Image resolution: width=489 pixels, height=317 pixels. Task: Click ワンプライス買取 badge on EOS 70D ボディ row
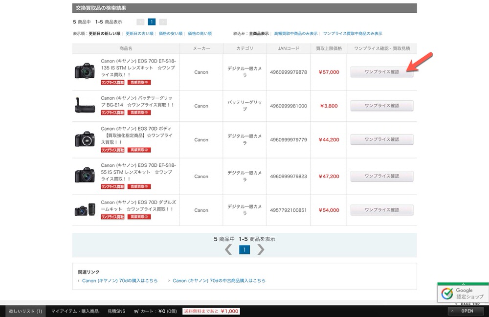pyautogui.click(x=112, y=150)
